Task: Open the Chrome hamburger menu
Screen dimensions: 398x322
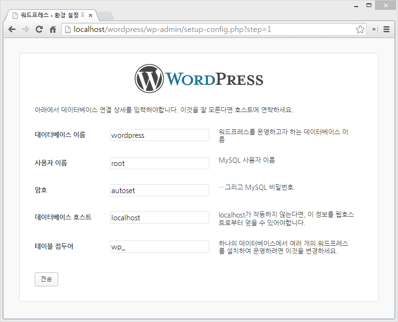Action: [x=386, y=30]
